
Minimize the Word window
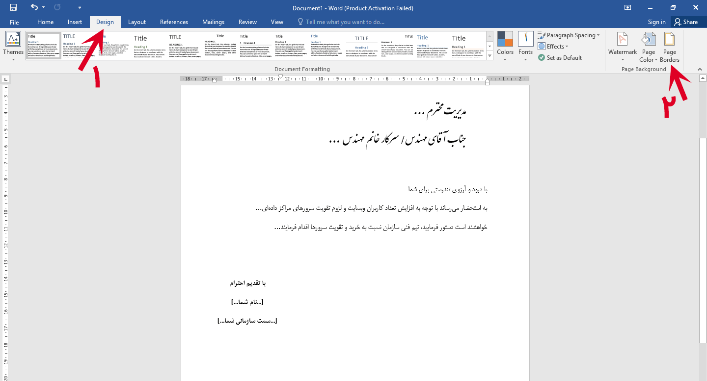click(650, 7)
